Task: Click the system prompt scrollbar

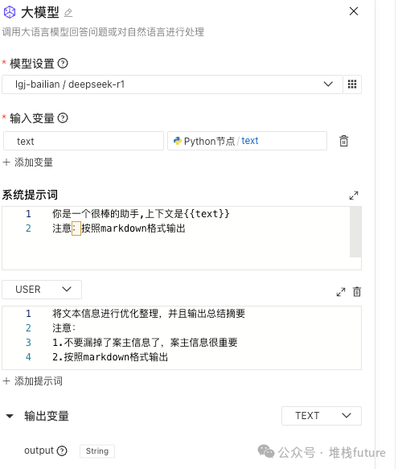Action: tap(355, 232)
